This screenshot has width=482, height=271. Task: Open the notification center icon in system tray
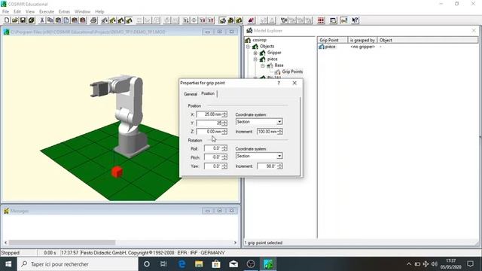click(x=470, y=264)
